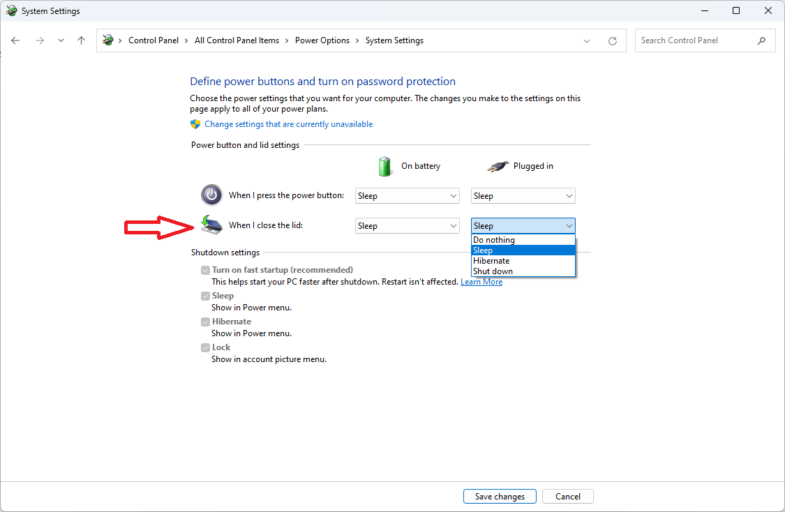Toggle the Lock option checkbox
This screenshot has height=512, width=785.
[x=206, y=347]
